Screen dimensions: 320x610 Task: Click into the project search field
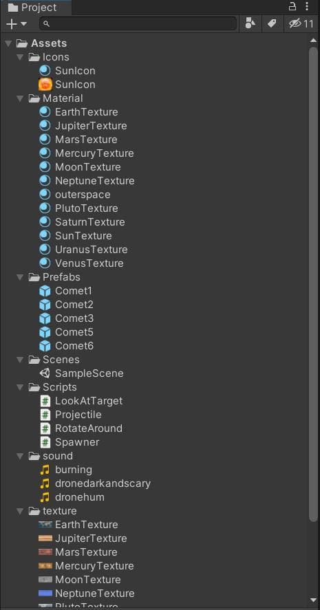point(138,24)
